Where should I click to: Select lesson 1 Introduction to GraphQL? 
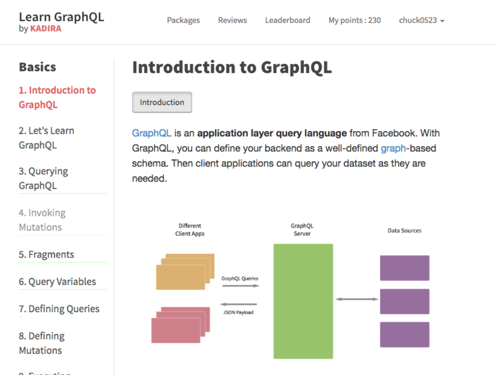tap(57, 97)
